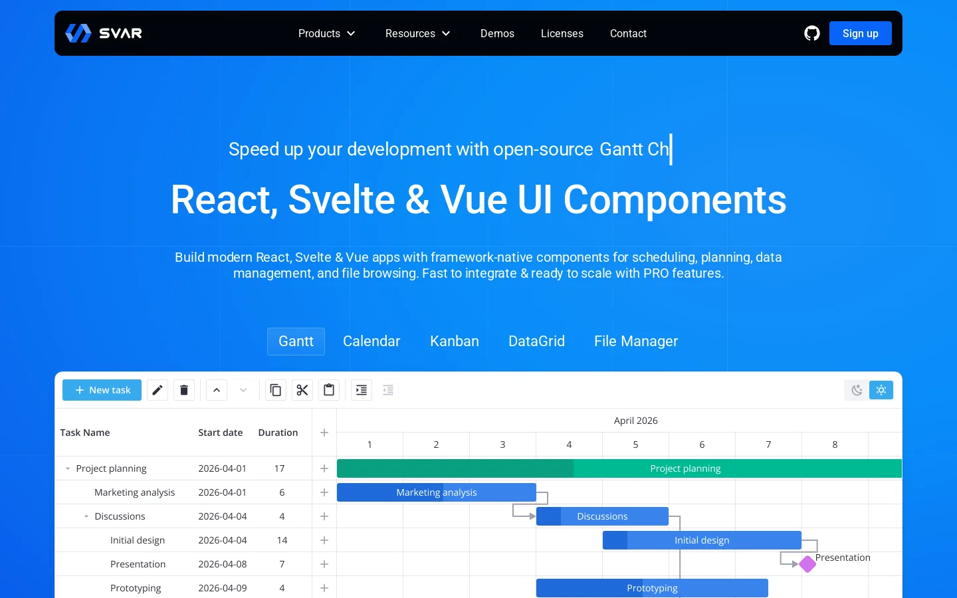Click the Presentation milestone diamond

807,564
